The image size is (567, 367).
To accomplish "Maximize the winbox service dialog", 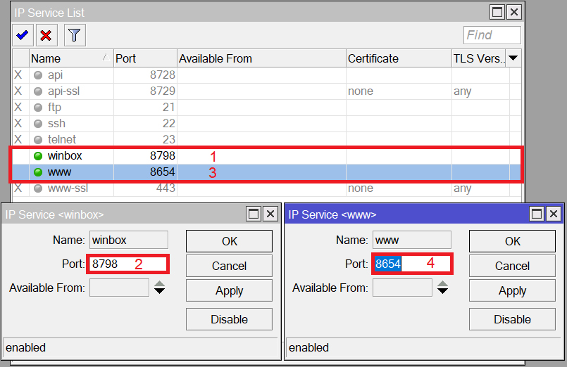I will tap(254, 214).
